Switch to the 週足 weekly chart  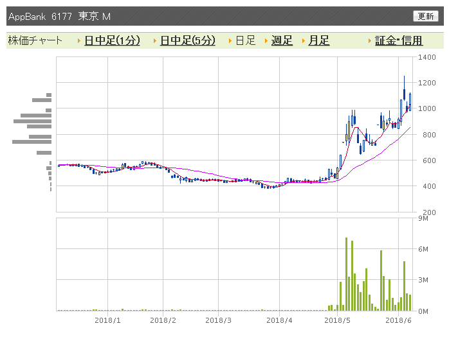pos(282,40)
